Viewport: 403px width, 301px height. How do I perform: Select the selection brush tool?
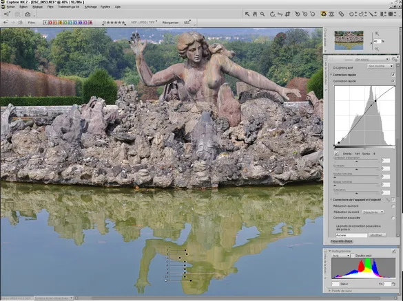click(x=373, y=14)
